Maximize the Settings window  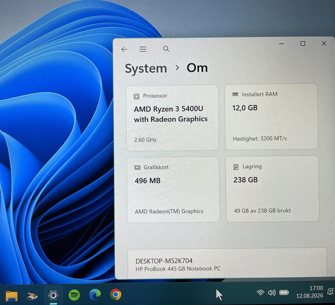[303, 43]
